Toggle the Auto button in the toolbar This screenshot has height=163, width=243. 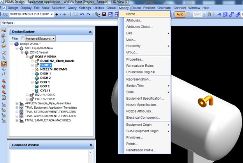pyautogui.click(x=180, y=14)
